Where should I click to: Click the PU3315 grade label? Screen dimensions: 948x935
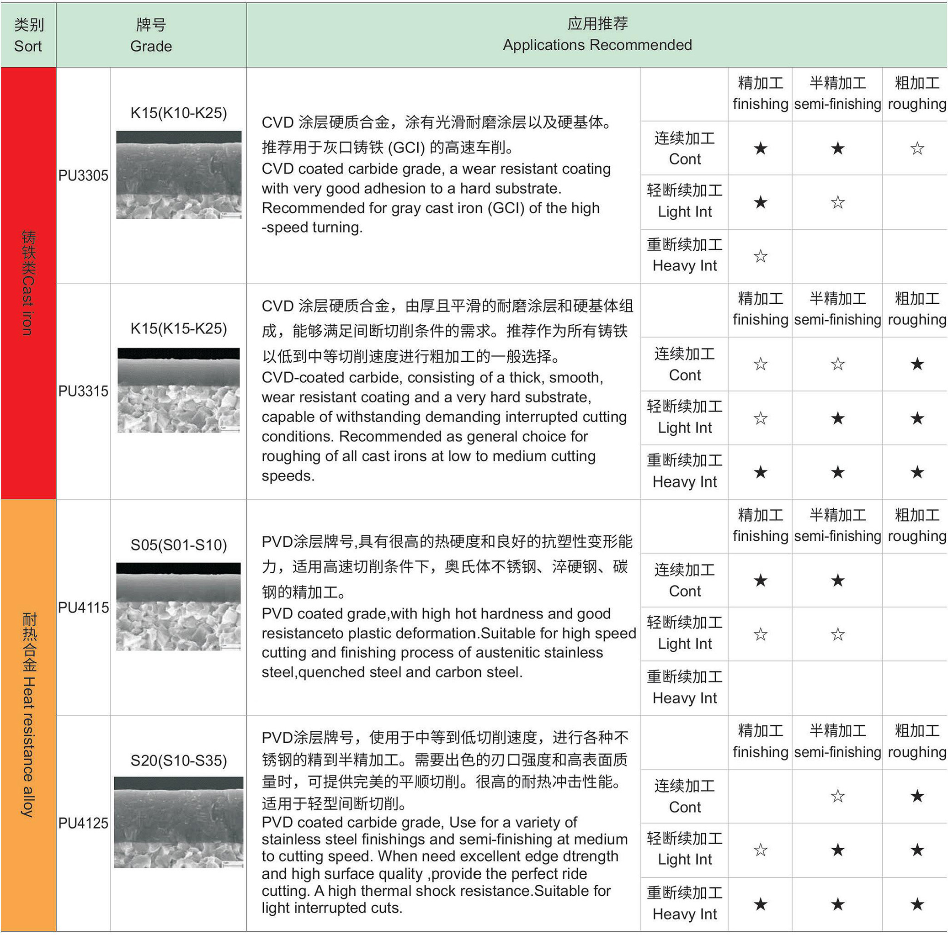(x=83, y=391)
